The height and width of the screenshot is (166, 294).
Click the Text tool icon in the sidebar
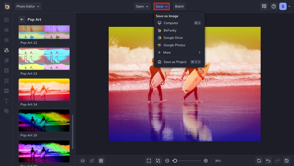[6, 101]
